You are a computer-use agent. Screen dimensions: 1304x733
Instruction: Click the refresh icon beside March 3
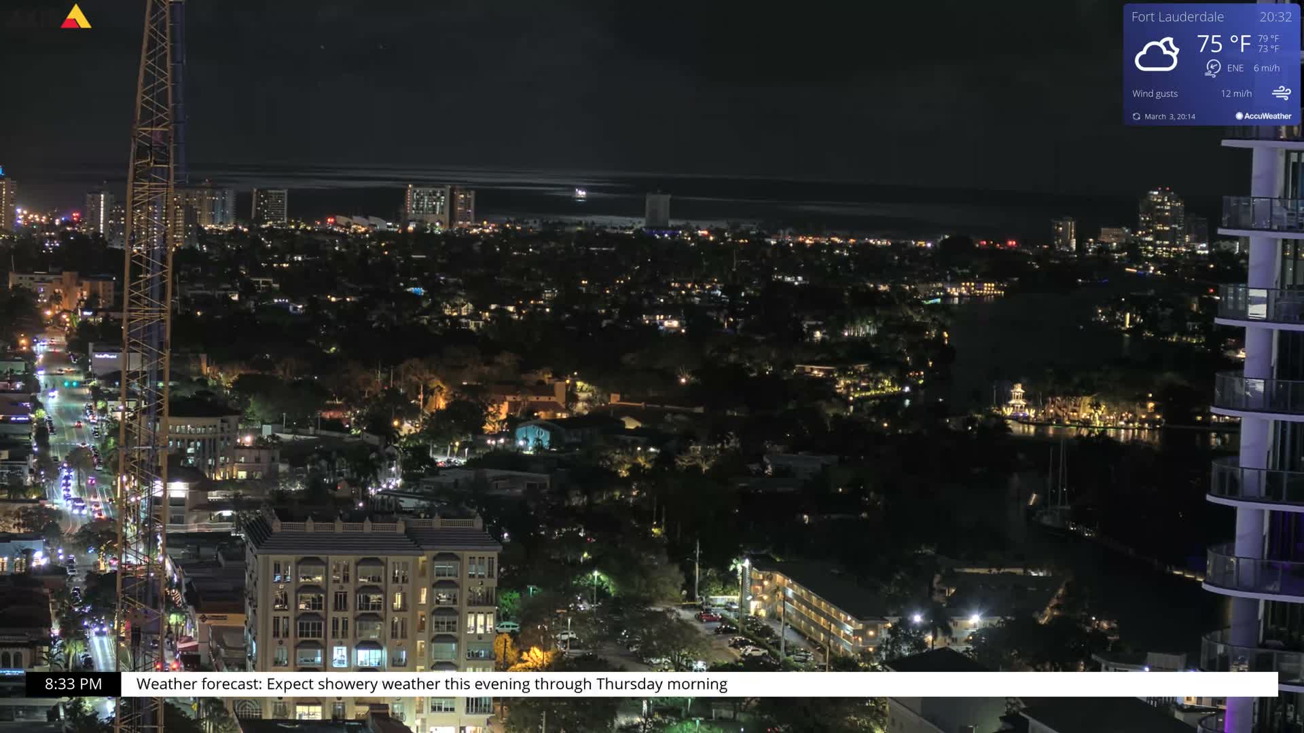pyautogui.click(x=1136, y=117)
